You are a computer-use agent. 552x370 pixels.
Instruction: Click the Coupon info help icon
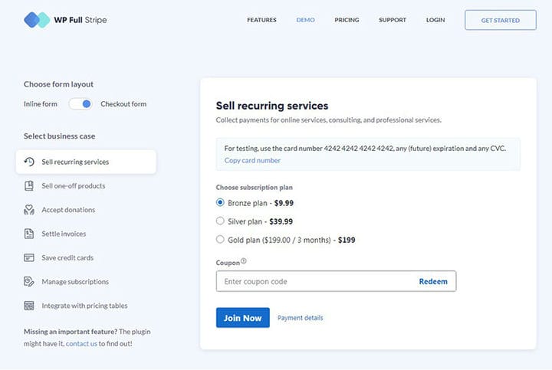[x=244, y=261]
